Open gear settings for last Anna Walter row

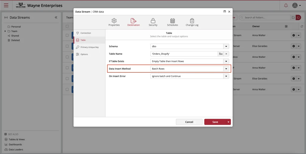click(x=293, y=89)
